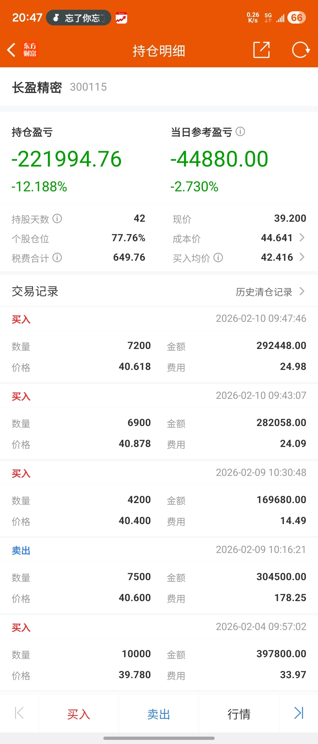
Task: Tap info icon next to 买入均价
Action: 218,258
